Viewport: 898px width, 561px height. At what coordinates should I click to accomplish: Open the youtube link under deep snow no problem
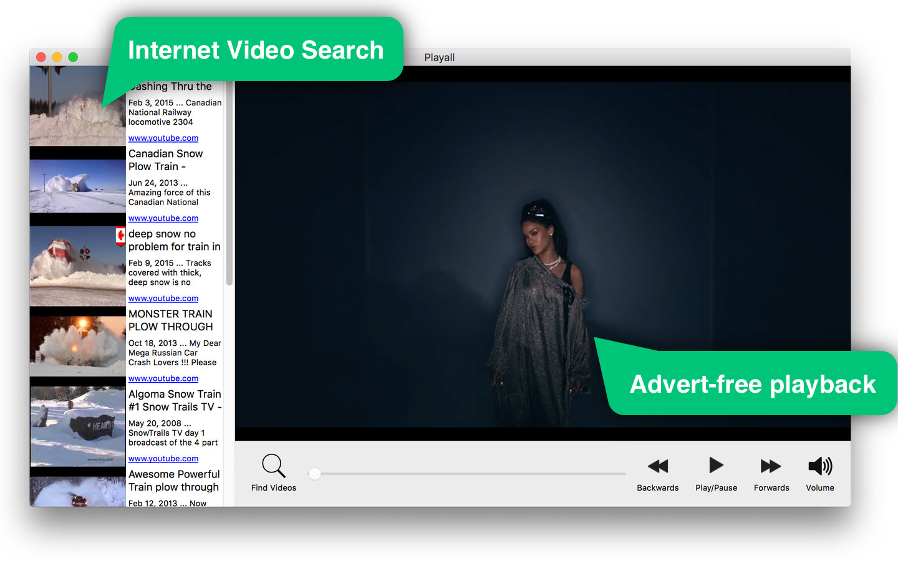[x=163, y=299]
